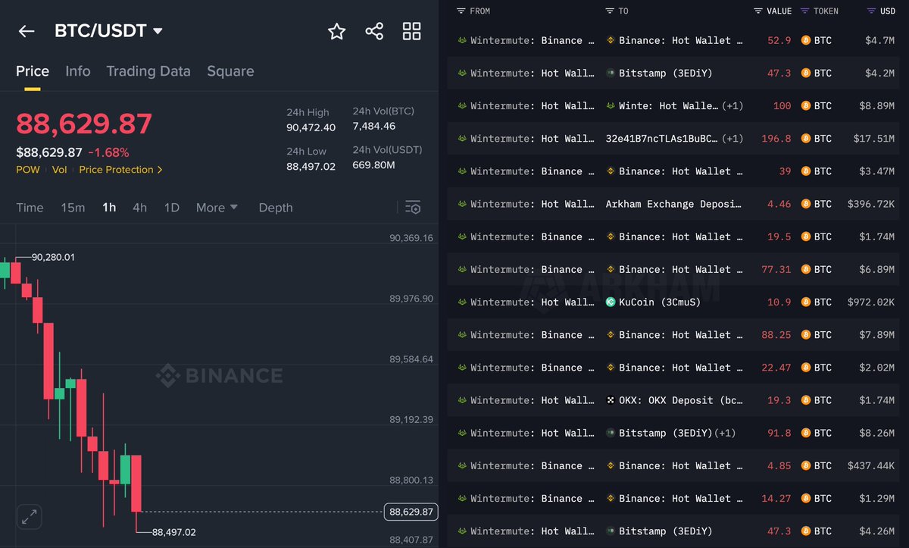Click the OKX logo icon
This screenshot has height=548, width=909.
coord(611,400)
